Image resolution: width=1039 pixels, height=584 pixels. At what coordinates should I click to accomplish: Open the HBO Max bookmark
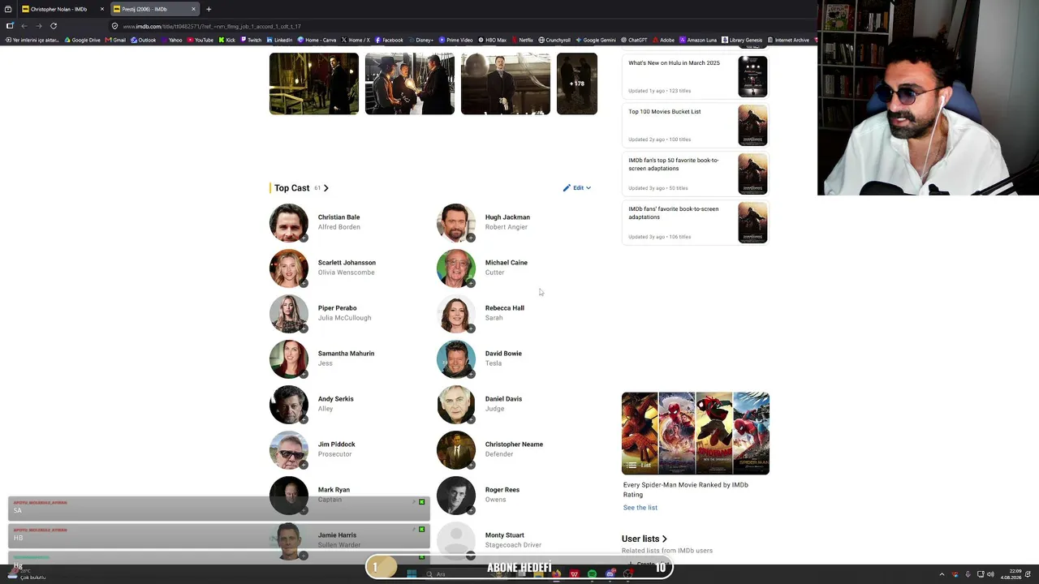(x=493, y=40)
